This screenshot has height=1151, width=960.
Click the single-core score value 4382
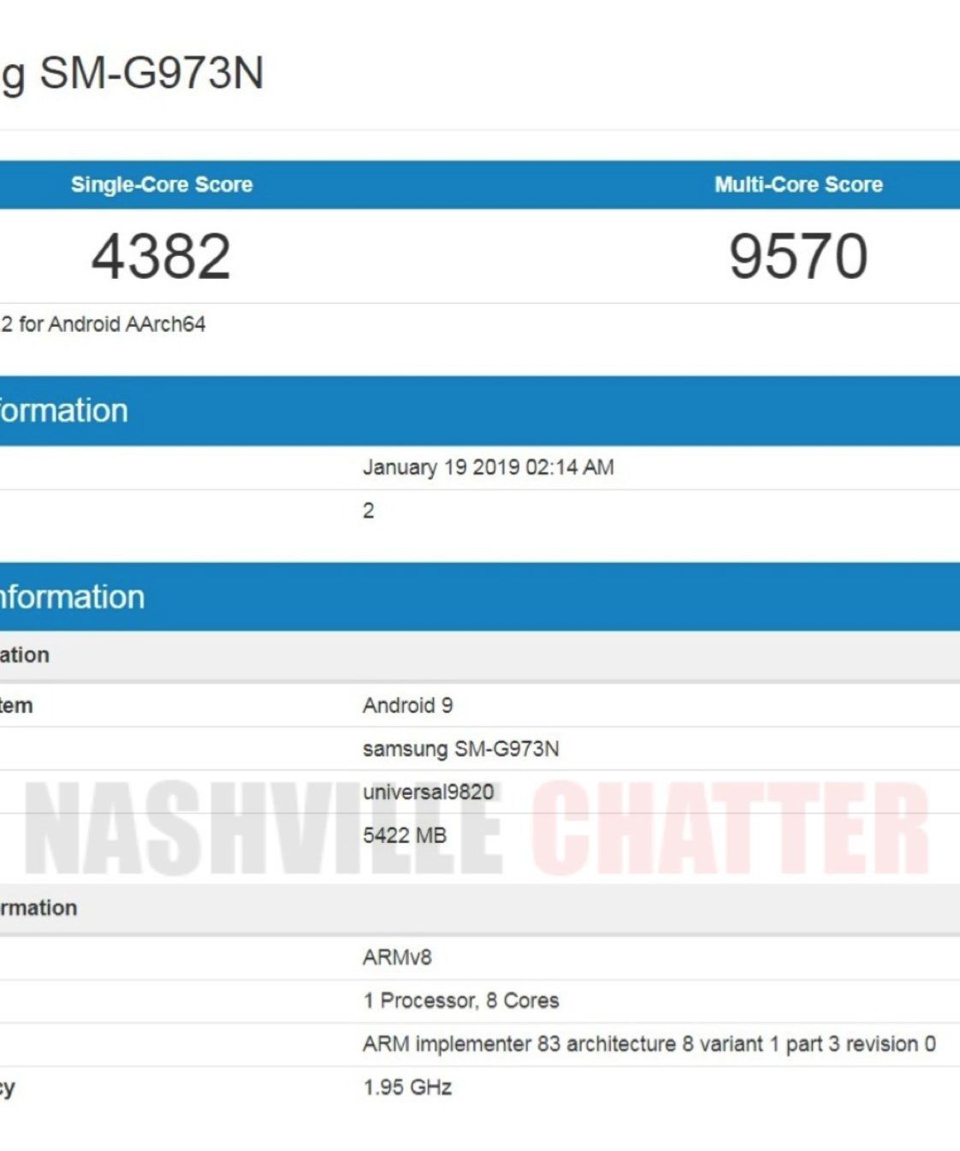click(162, 257)
